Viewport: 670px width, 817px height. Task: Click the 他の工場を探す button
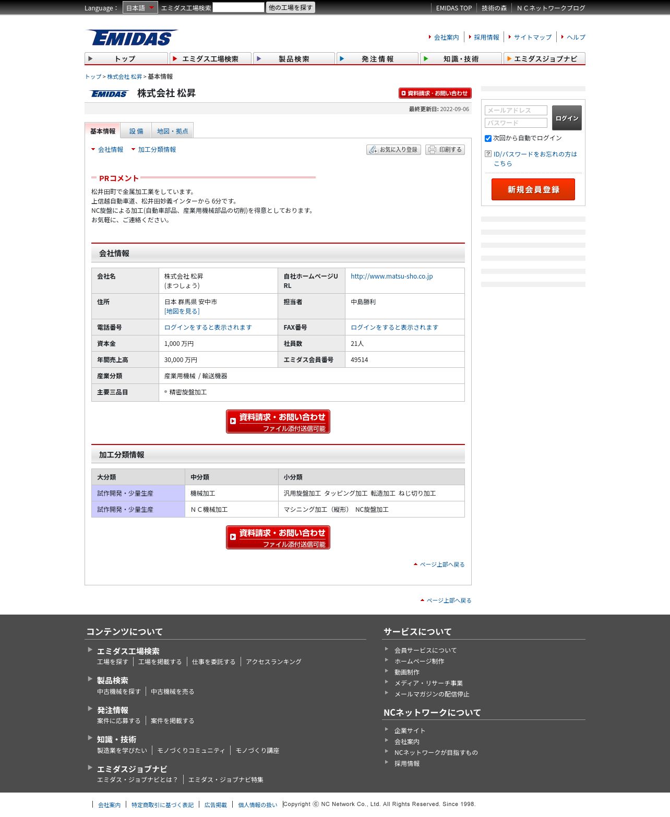point(291,7)
